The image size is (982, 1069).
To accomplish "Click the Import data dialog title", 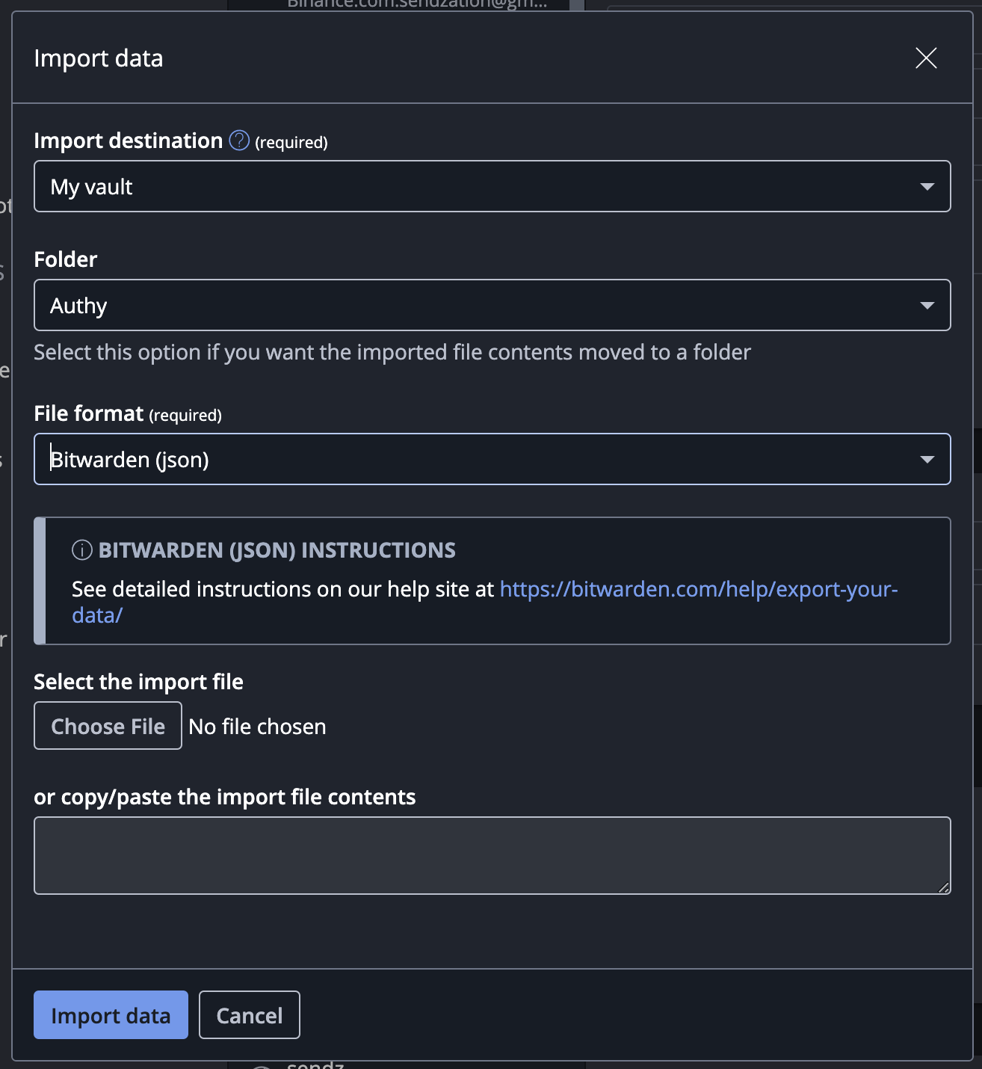I will pyautogui.click(x=99, y=58).
